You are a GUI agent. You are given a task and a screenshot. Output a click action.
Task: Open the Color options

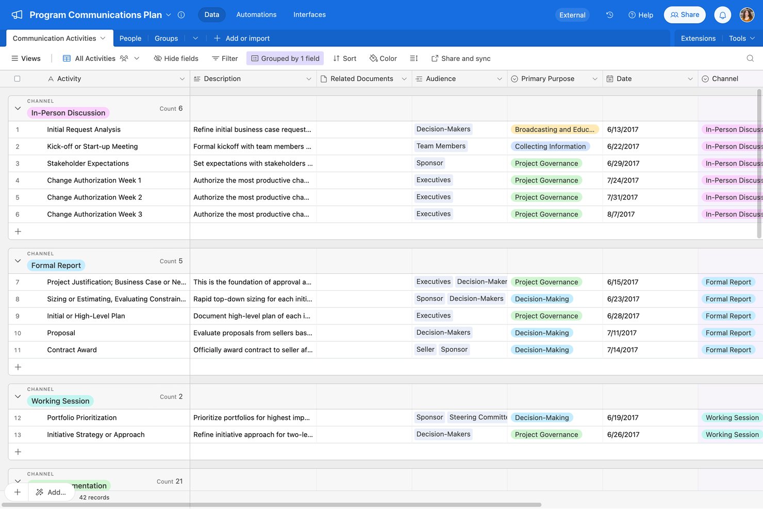click(383, 58)
